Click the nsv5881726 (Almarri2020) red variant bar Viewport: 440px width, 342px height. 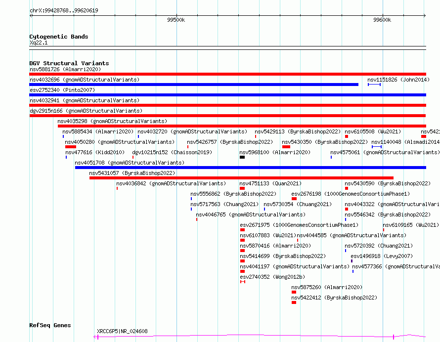point(227,74)
